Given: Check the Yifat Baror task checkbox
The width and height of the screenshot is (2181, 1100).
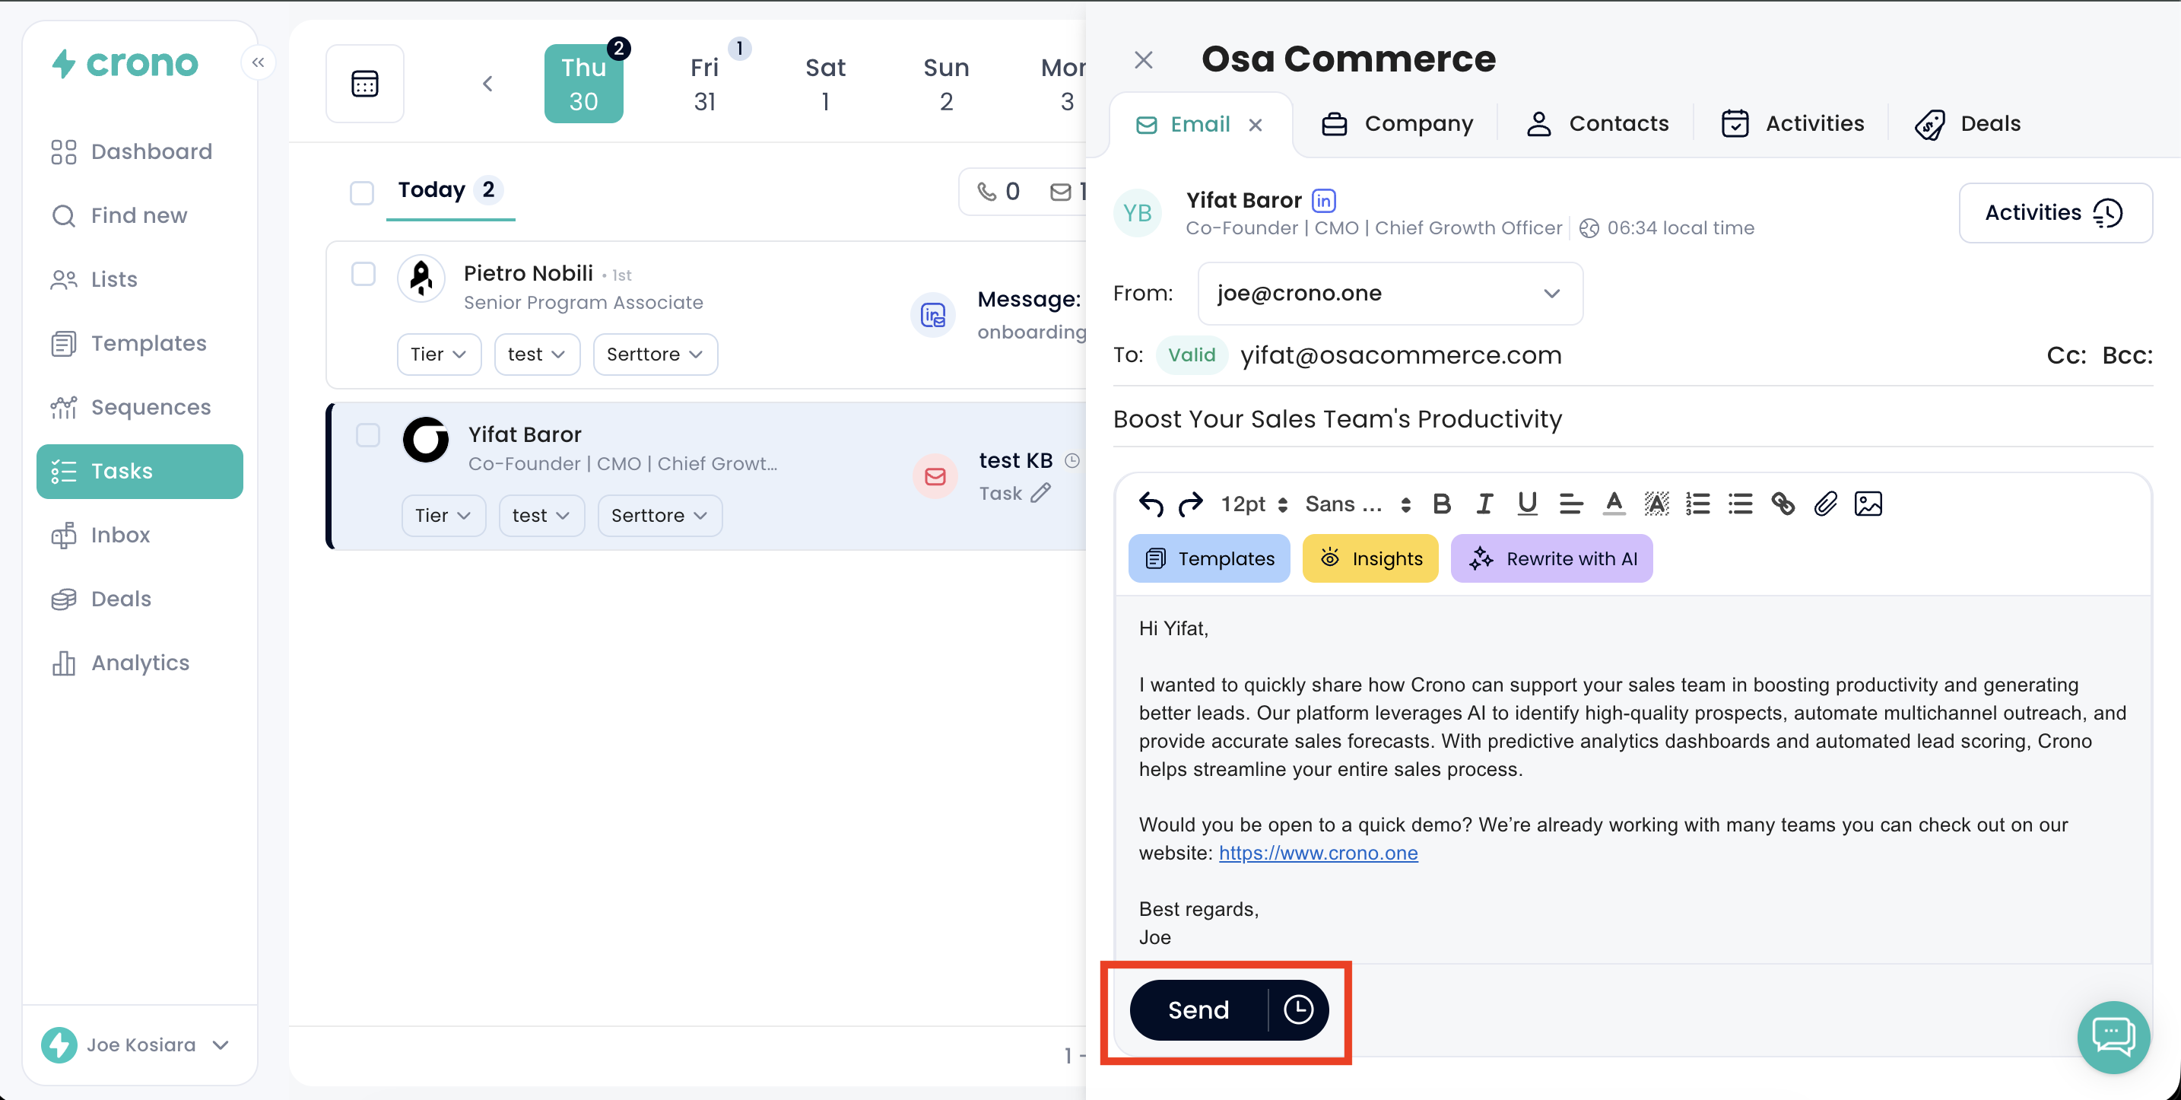Looking at the screenshot, I should pos(367,434).
